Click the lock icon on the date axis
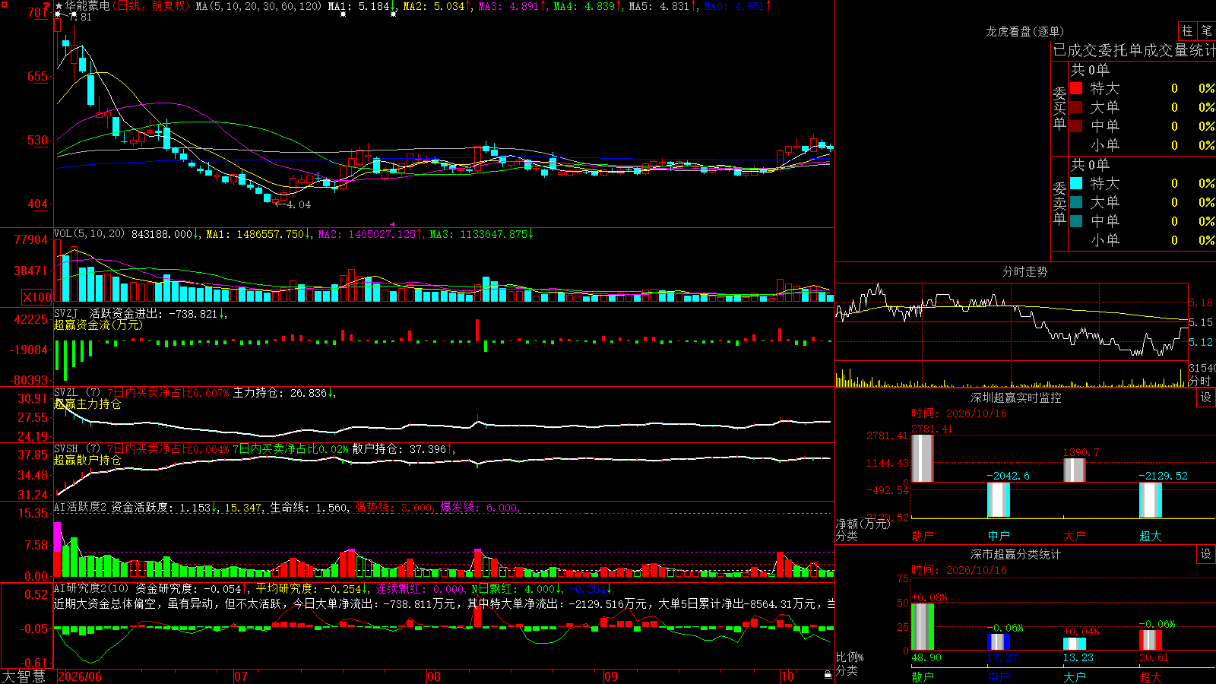Image resolution: width=1216 pixels, height=684 pixels. coord(828,675)
